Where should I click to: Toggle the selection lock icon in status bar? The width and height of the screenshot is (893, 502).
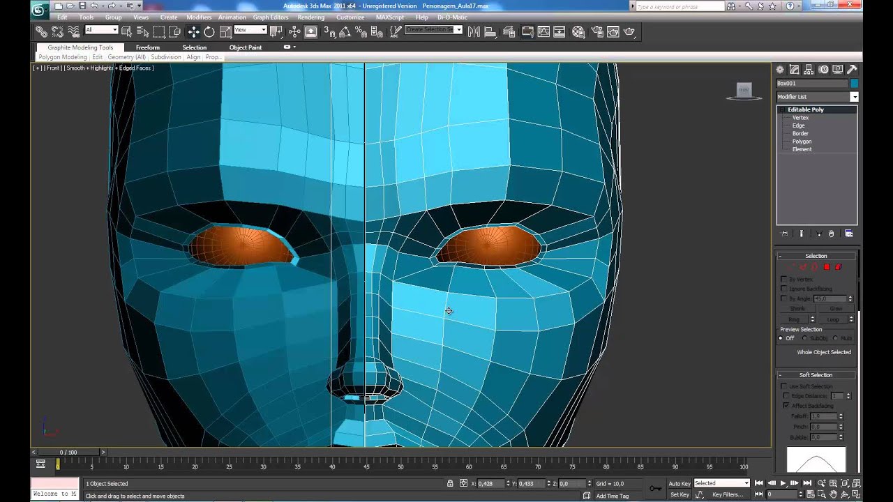coord(450,483)
